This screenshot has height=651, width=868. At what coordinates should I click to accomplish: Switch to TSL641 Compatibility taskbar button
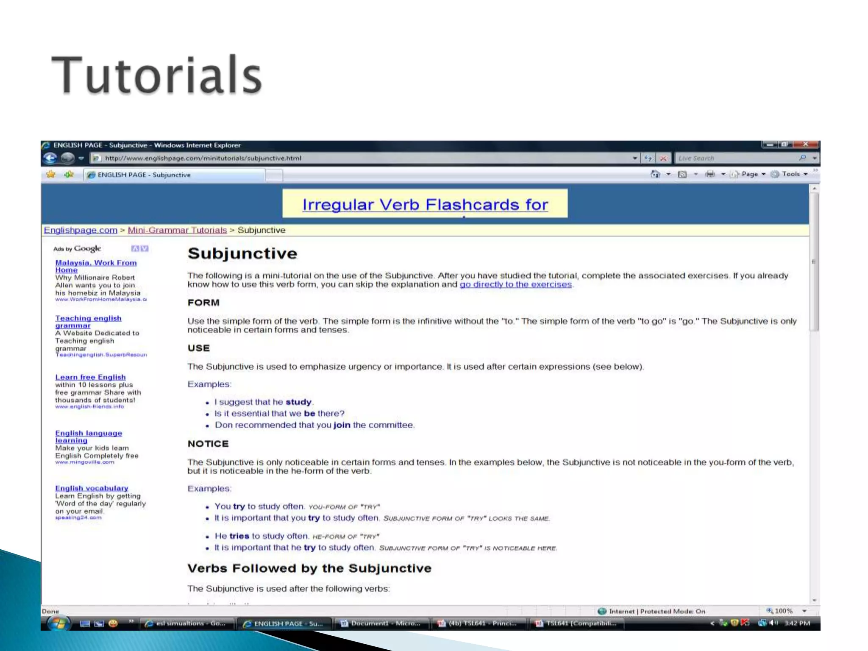tap(576, 623)
